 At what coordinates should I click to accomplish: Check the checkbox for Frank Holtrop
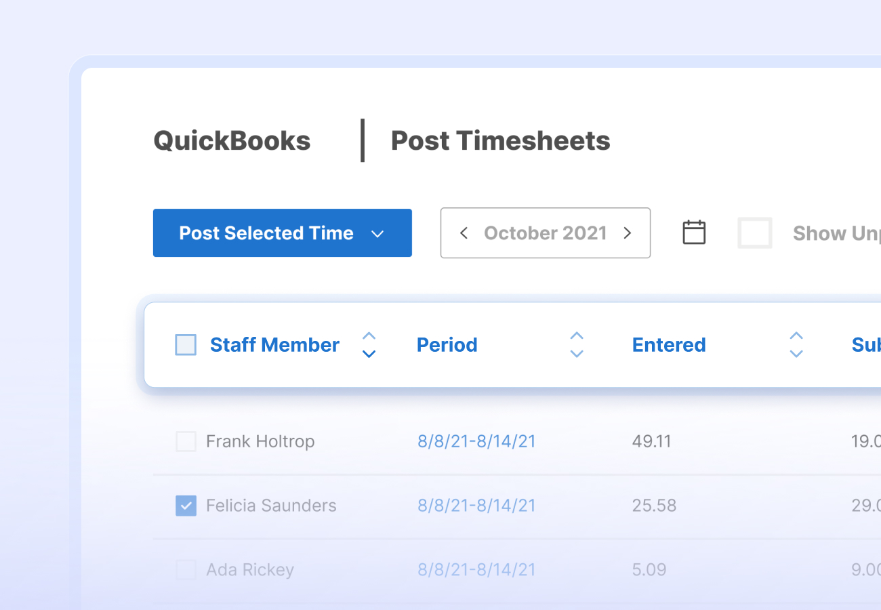coord(186,441)
